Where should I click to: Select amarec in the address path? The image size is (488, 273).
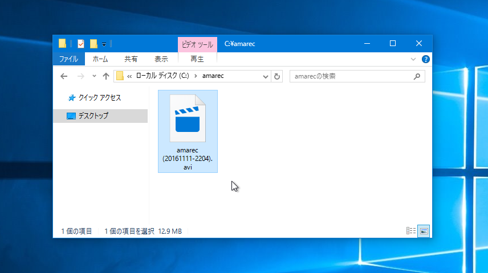point(213,76)
